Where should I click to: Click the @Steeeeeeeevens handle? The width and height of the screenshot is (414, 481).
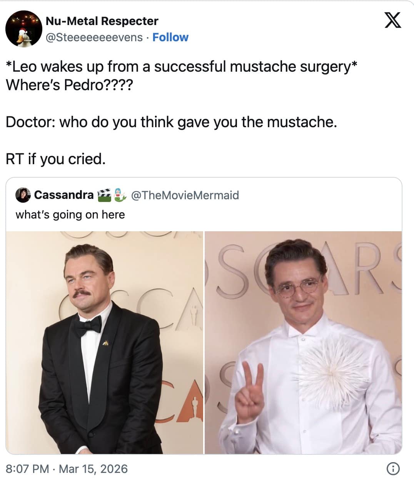94,37
